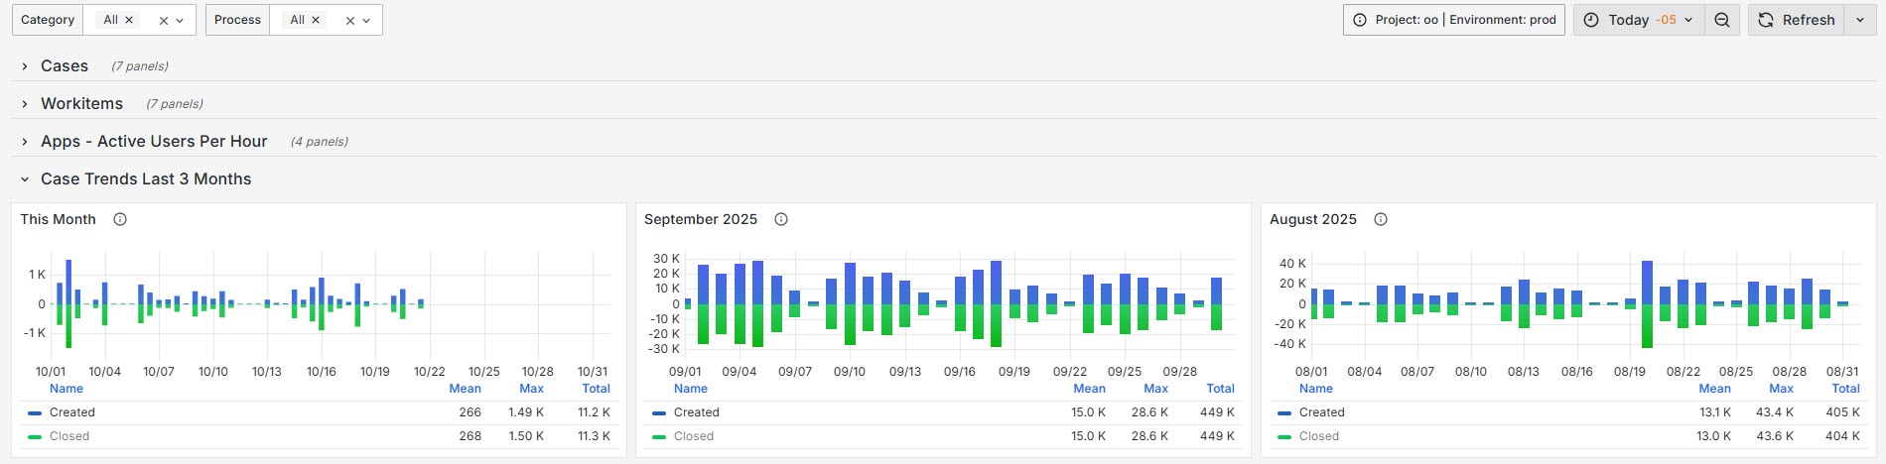Click the Refresh button
The width and height of the screenshot is (1886, 464).
tap(1797, 20)
